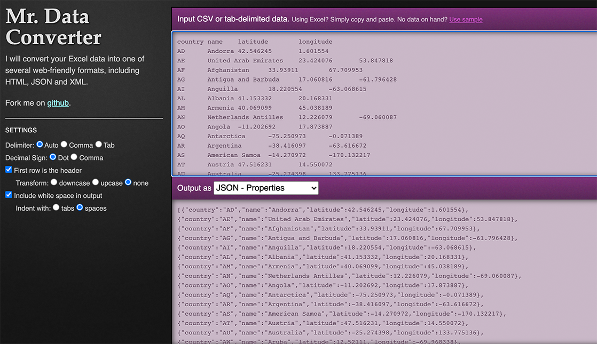Click the 'AR Argentina' input row
This screenshot has height=344, width=597.
click(272, 146)
